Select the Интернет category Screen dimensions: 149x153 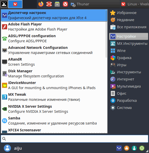tap(129, 79)
